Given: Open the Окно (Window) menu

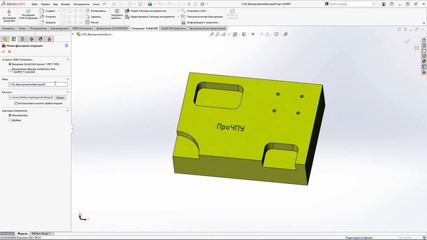Looking at the screenshot, I should click(x=96, y=5).
